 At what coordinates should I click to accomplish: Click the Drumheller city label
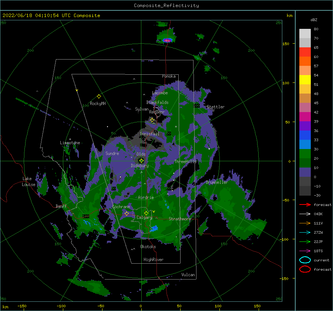[216, 182]
